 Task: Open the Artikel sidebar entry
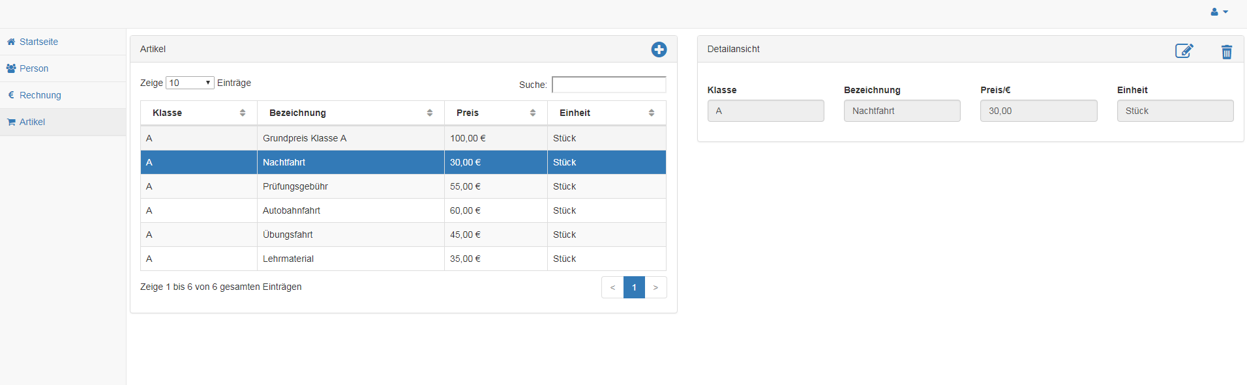click(63, 122)
